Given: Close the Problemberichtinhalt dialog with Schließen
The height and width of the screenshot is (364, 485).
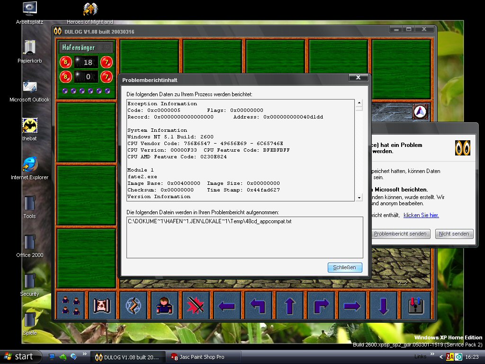Looking at the screenshot, I should coord(345,267).
